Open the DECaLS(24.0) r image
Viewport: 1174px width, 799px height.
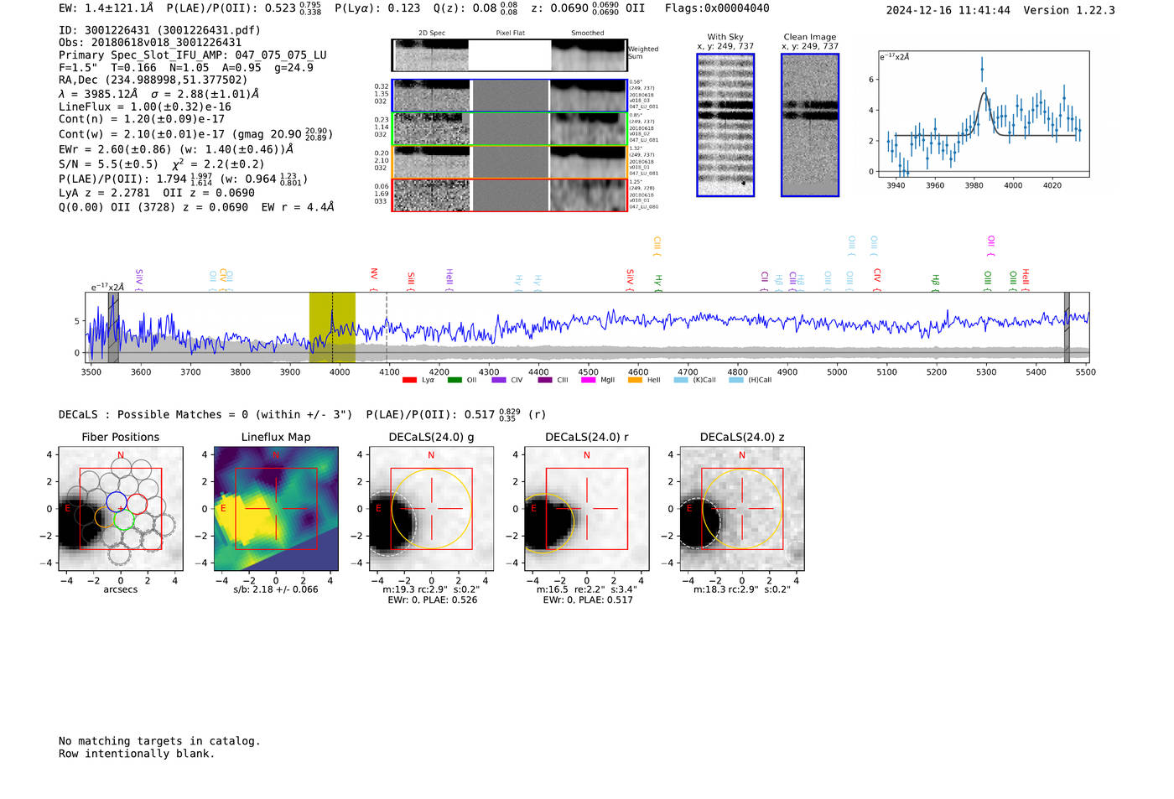(x=586, y=509)
